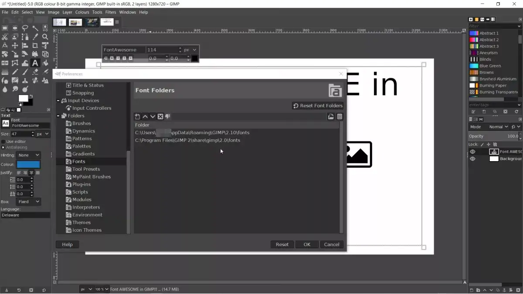
Task: Move selected font folder up
Action: pos(145,116)
